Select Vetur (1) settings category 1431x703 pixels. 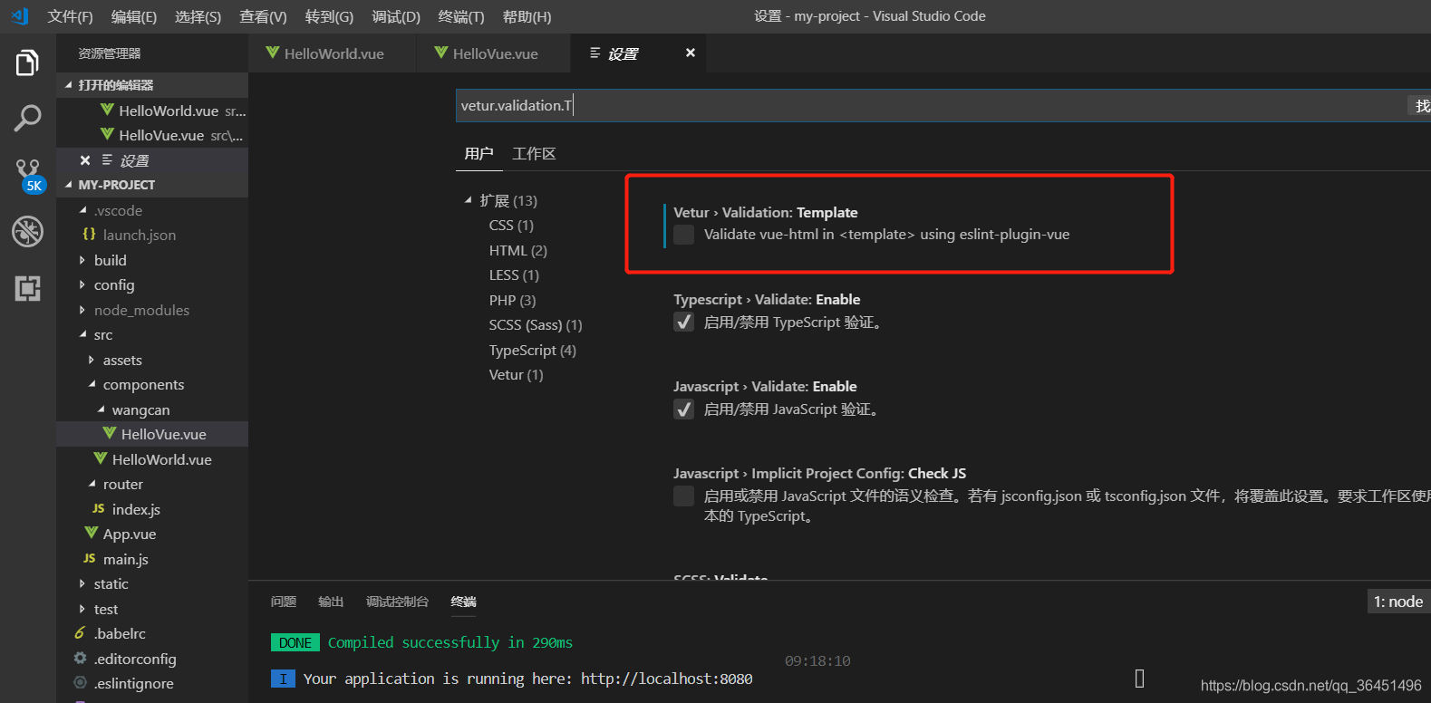coord(517,374)
